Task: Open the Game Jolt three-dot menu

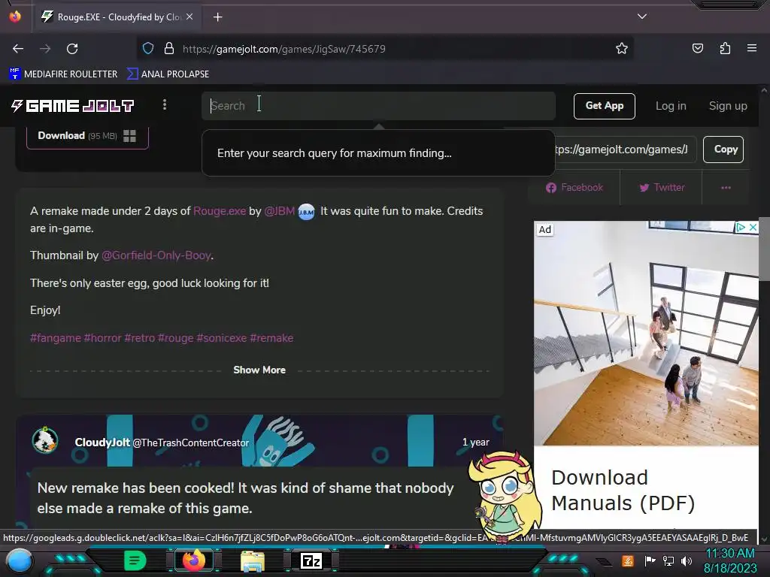Action: tap(165, 104)
